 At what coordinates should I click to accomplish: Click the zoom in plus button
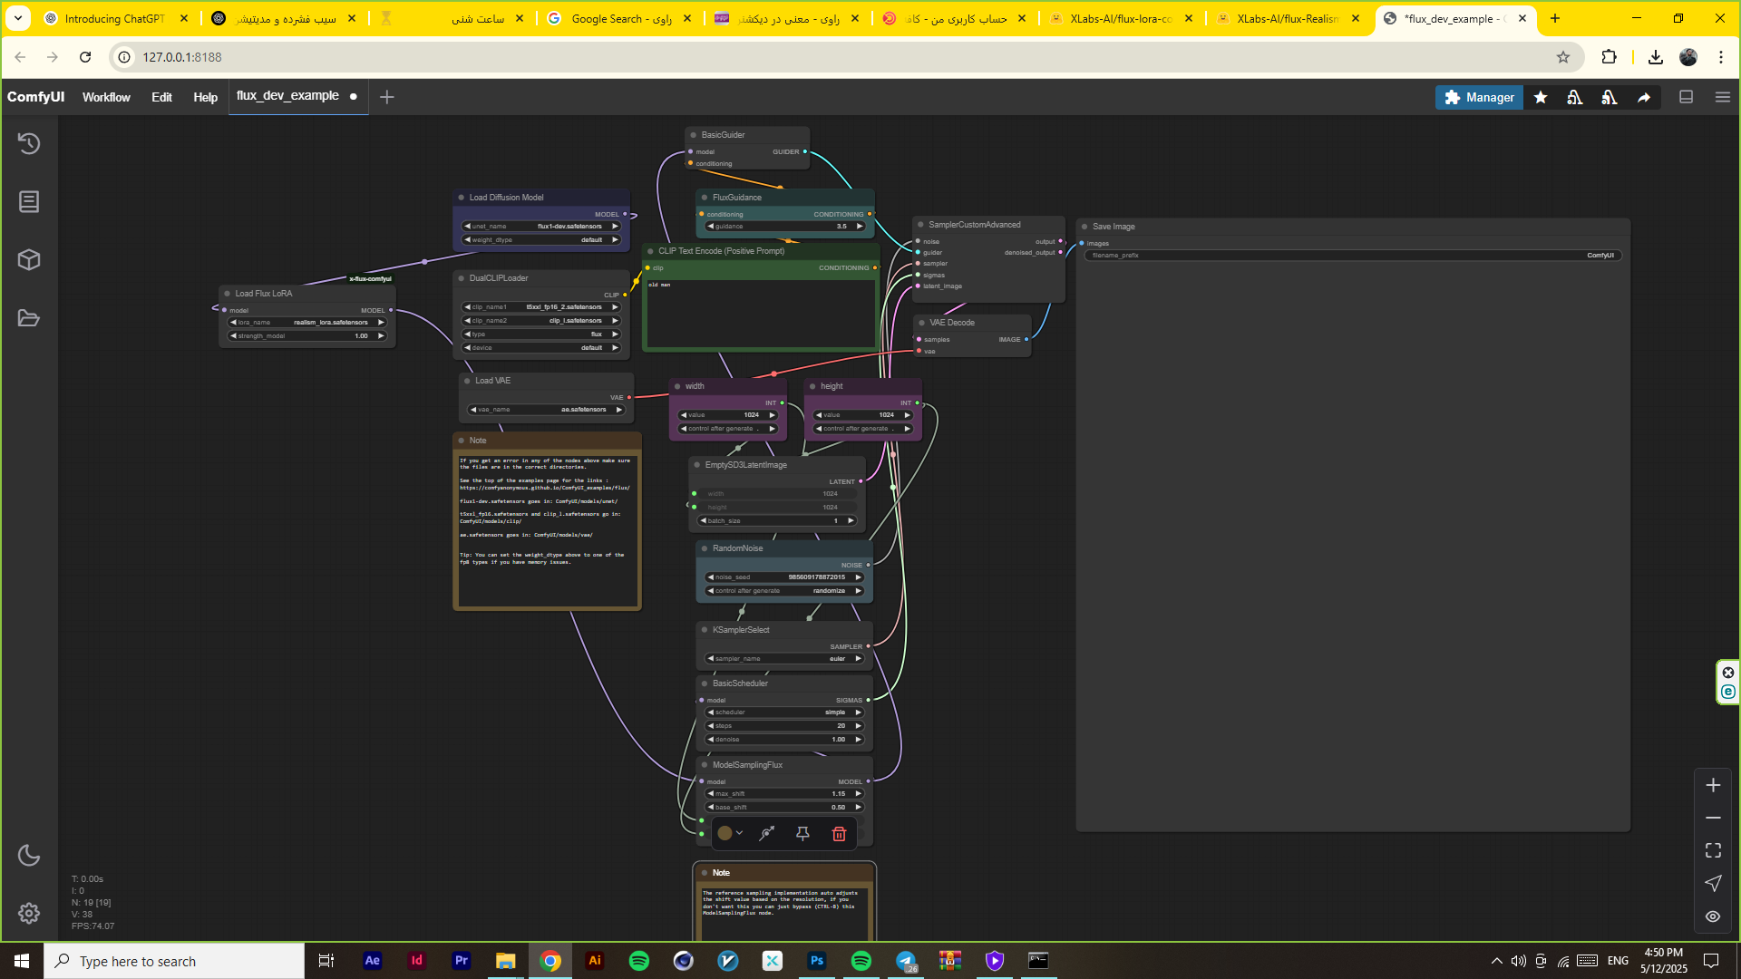[1713, 785]
